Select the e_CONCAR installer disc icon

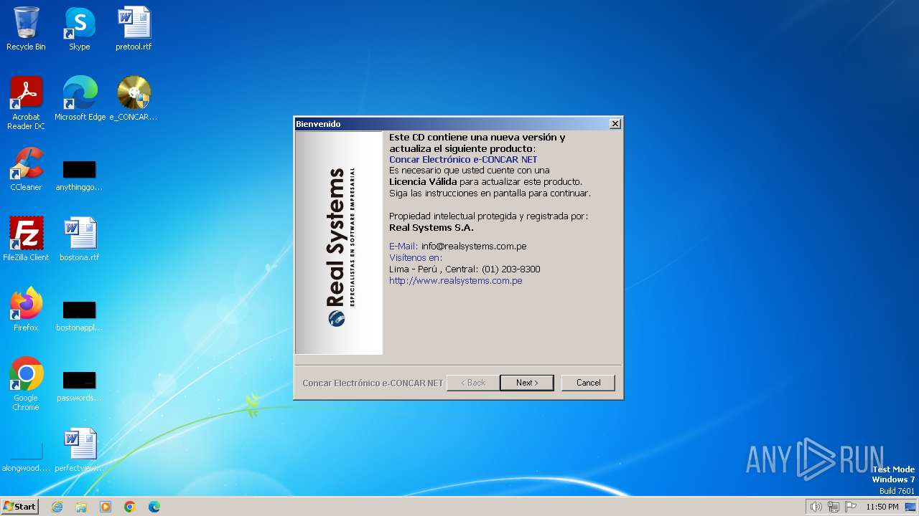click(x=134, y=99)
